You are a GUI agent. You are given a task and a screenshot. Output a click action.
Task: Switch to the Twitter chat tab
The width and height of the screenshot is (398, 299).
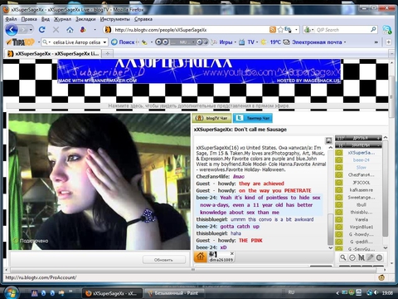pyautogui.click(x=253, y=118)
